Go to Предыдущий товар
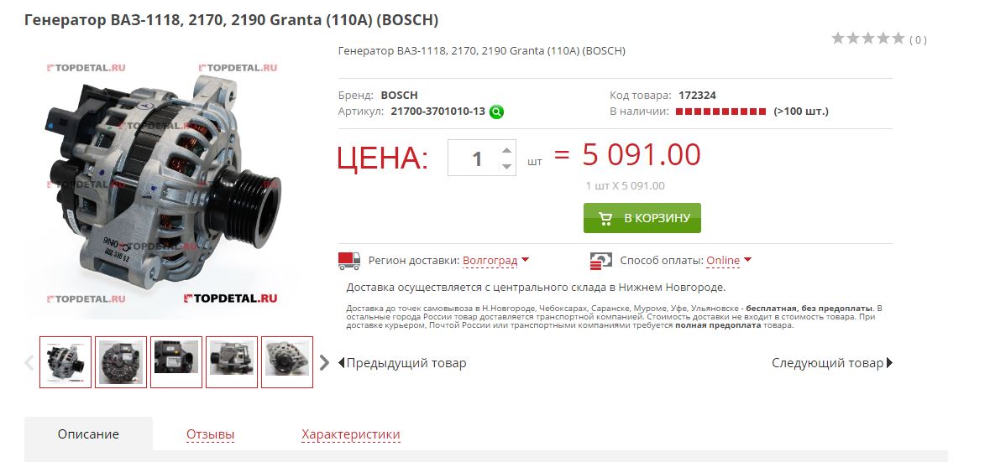 point(402,363)
